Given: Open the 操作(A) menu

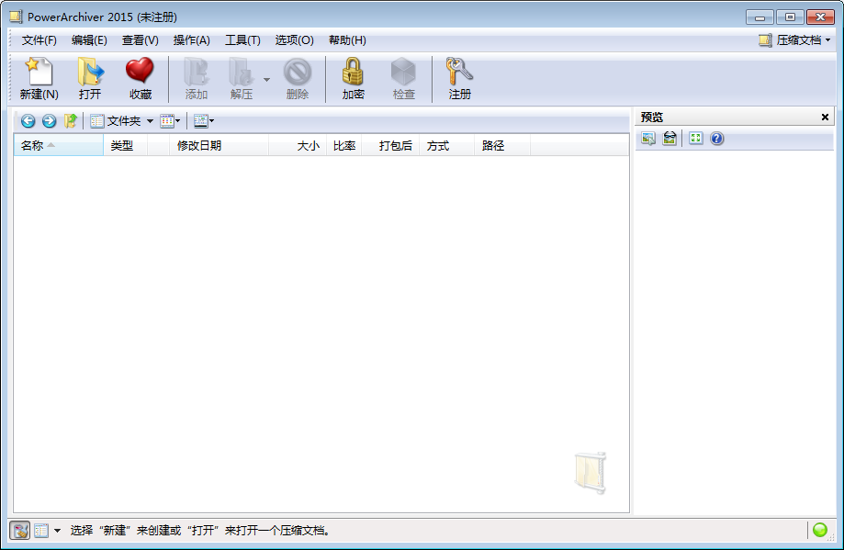Looking at the screenshot, I should click(x=192, y=40).
